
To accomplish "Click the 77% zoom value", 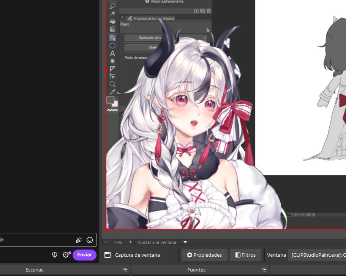I will pyautogui.click(x=118, y=242).
